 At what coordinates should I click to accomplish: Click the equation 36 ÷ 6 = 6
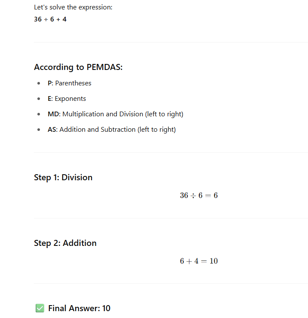tap(199, 196)
